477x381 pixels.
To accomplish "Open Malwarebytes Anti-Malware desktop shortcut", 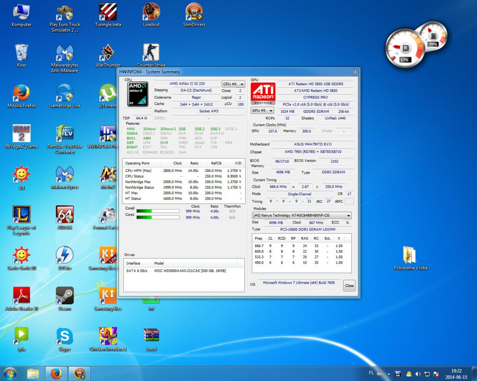I will [x=64, y=59].
